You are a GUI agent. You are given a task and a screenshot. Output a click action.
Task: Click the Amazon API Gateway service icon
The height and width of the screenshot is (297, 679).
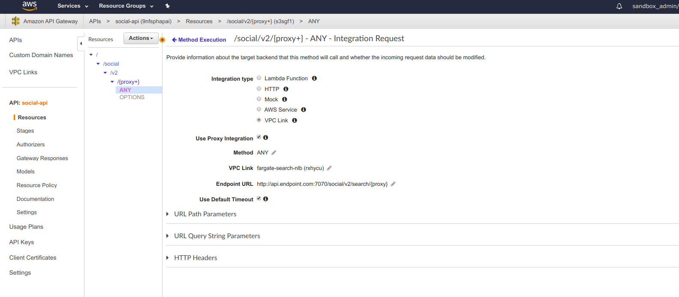(x=16, y=21)
